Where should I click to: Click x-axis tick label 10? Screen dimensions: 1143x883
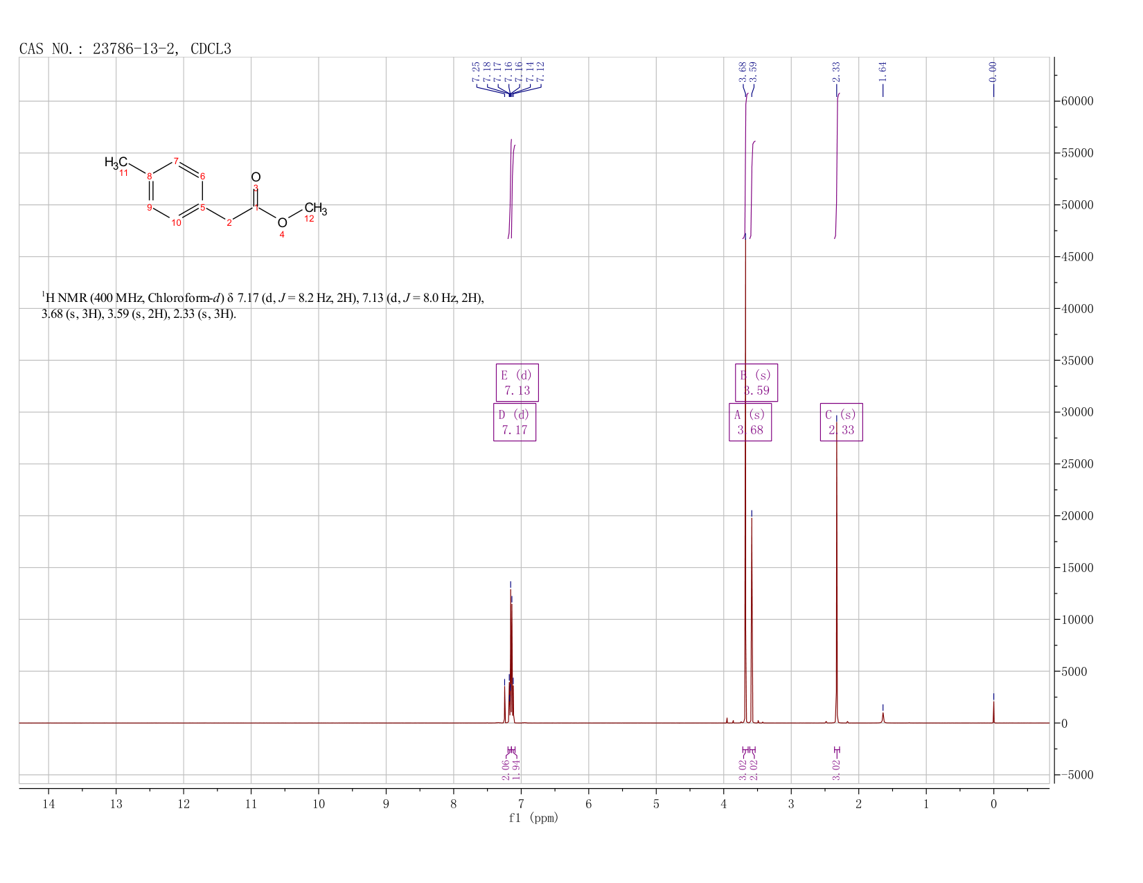[x=319, y=803]
